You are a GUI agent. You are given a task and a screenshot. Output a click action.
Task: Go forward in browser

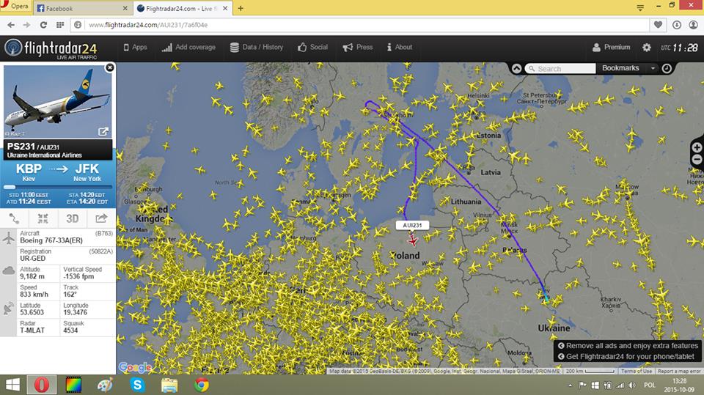click(x=27, y=25)
